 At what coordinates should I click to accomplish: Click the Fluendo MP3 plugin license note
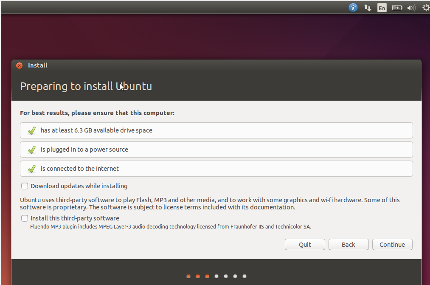point(171,227)
